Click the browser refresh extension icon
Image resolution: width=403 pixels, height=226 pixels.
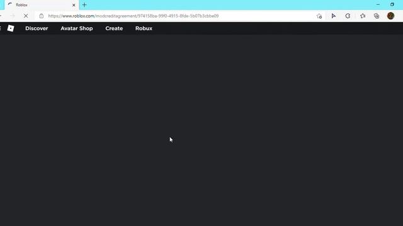click(348, 16)
